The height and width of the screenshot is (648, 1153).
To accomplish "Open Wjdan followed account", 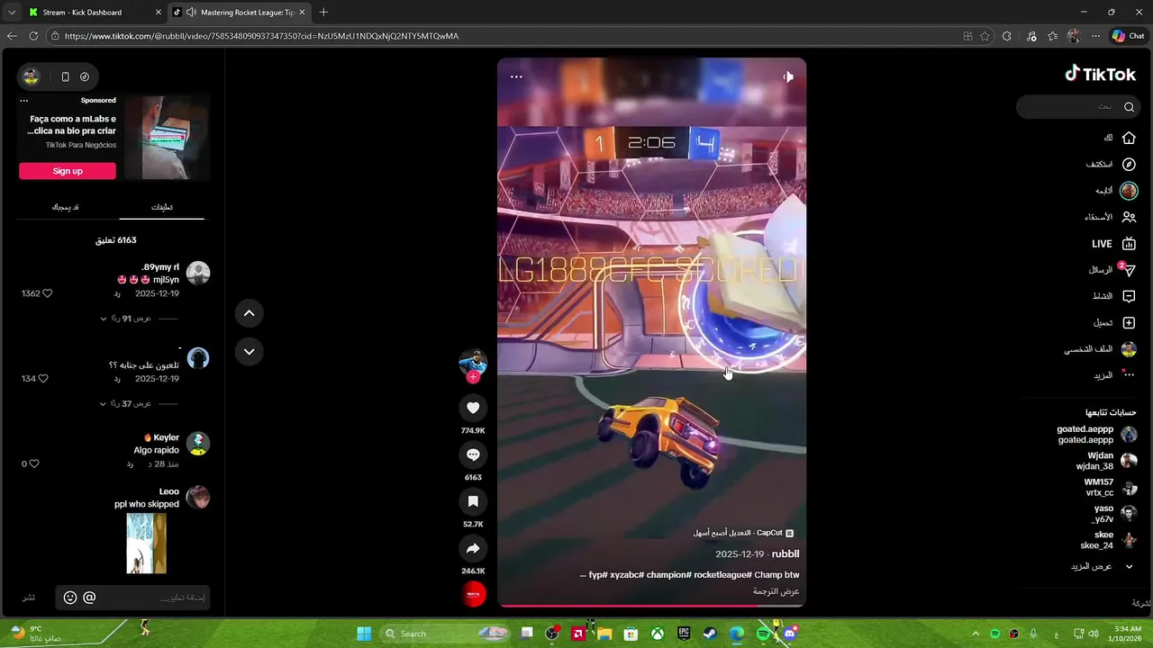I will (1106, 461).
